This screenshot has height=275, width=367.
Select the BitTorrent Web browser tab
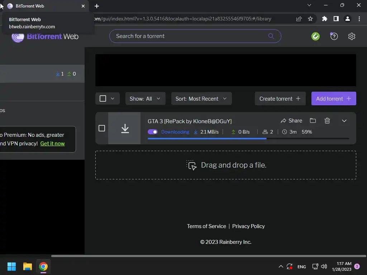44,6
